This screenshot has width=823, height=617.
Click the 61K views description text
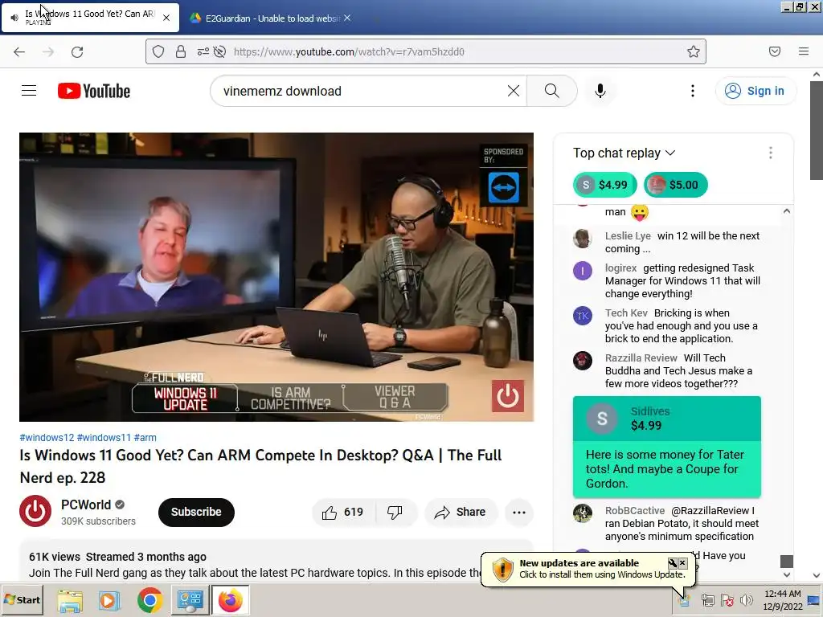click(x=55, y=557)
